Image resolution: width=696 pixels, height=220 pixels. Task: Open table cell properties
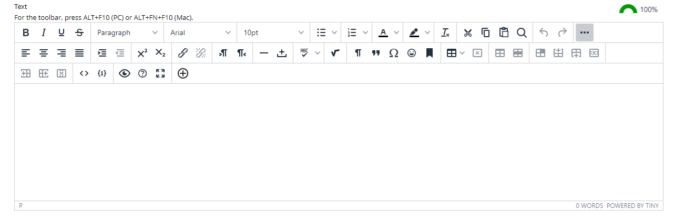[x=540, y=53]
